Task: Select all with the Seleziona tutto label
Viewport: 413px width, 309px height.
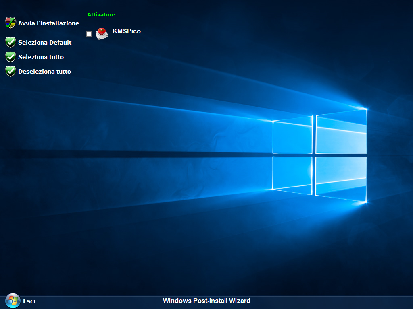Action: pos(41,57)
